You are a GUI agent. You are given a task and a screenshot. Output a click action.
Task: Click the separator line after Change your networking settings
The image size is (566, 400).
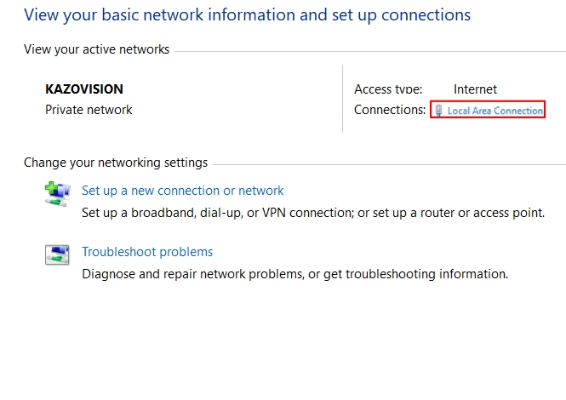pos(387,163)
